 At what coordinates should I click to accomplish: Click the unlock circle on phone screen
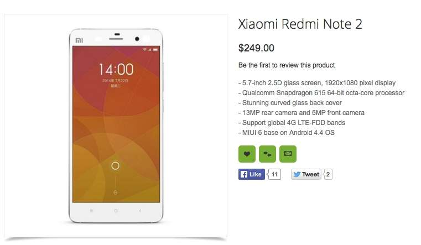coord(115,165)
